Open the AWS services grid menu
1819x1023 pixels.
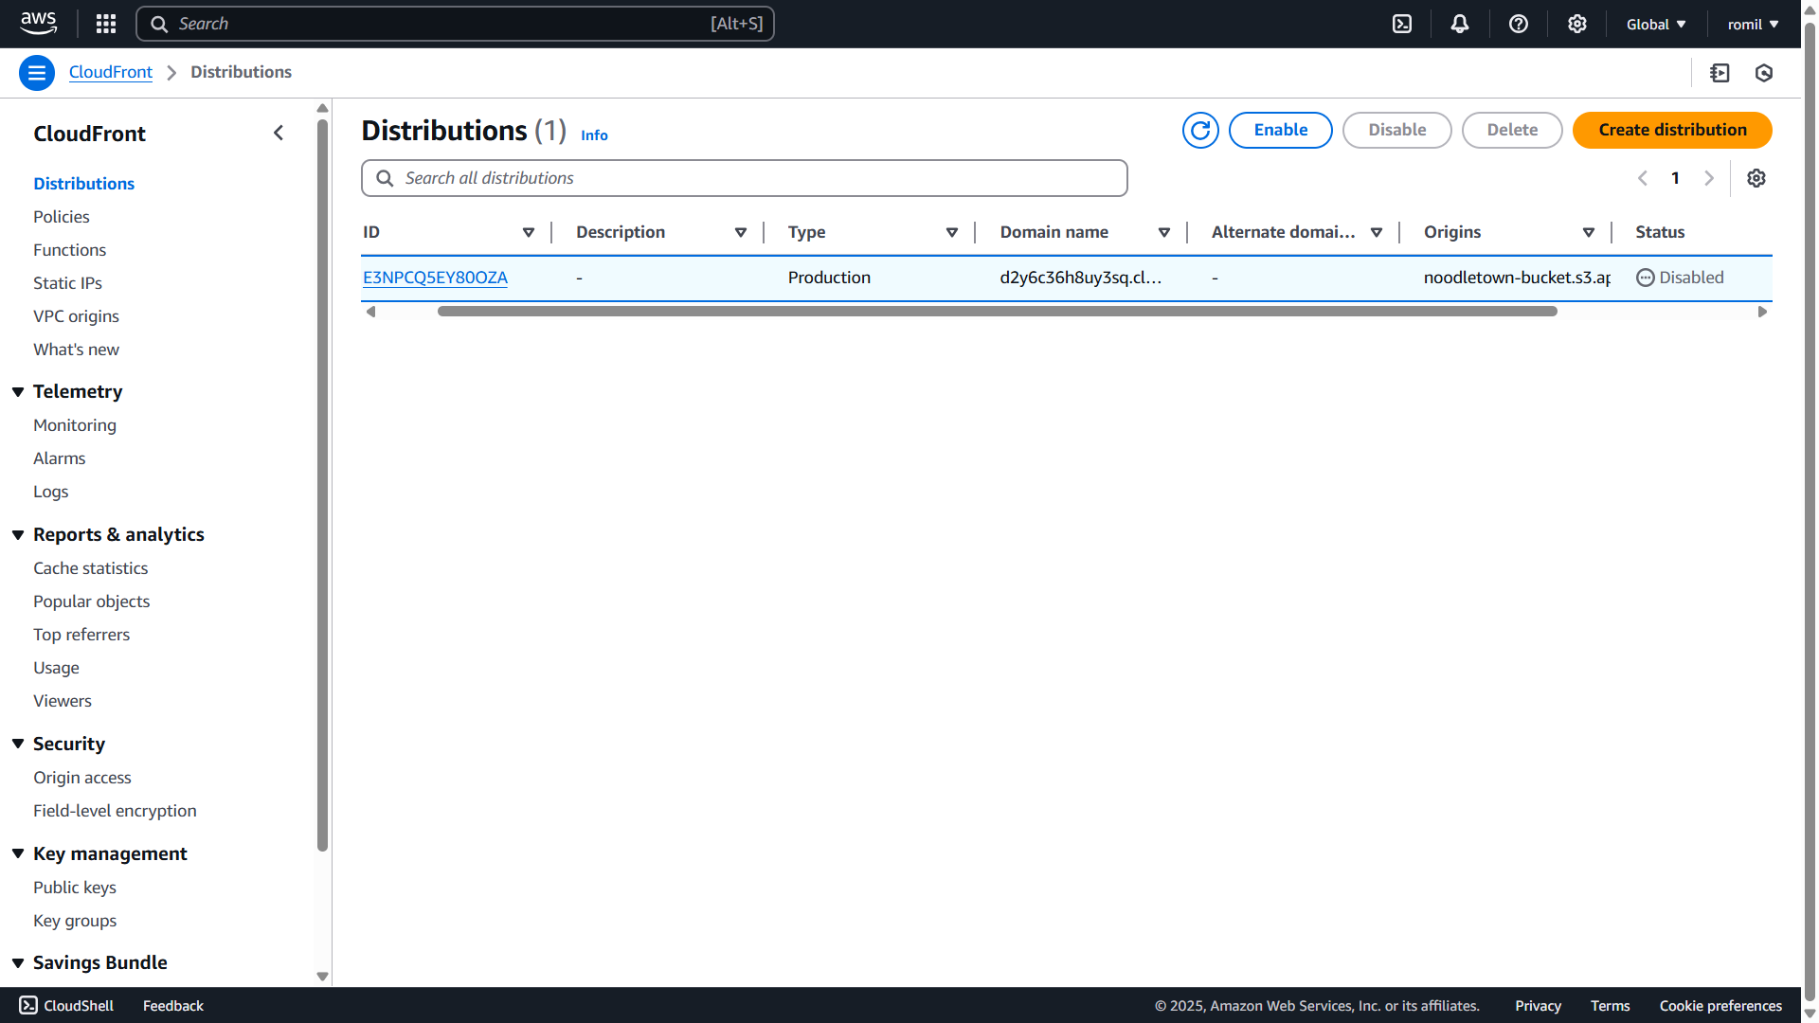coord(106,24)
